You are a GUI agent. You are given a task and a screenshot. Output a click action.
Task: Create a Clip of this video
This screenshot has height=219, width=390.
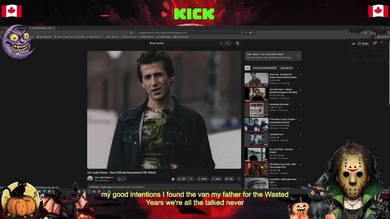[x=229, y=179]
